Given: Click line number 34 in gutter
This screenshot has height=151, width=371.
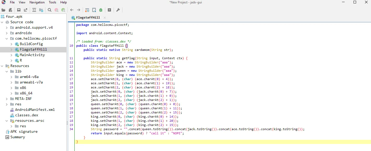Looking at the screenshot, I should tap(71, 129).
